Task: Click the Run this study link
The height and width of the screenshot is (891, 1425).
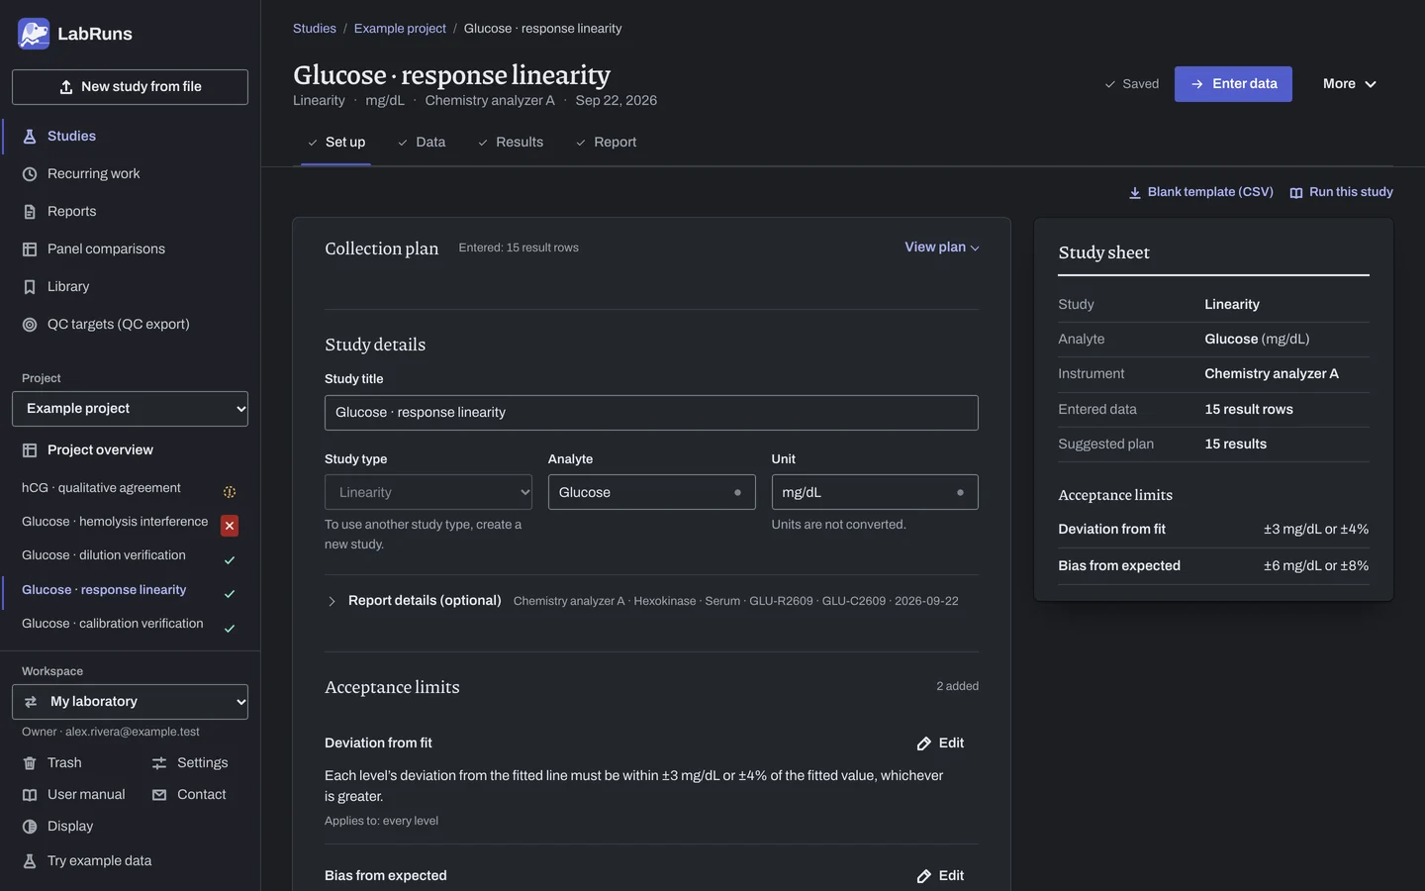Action: coord(1341,192)
